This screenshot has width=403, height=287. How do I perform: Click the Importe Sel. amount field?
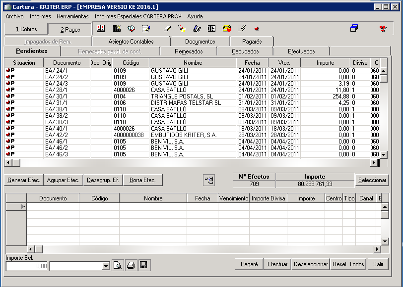click(27, 266)
